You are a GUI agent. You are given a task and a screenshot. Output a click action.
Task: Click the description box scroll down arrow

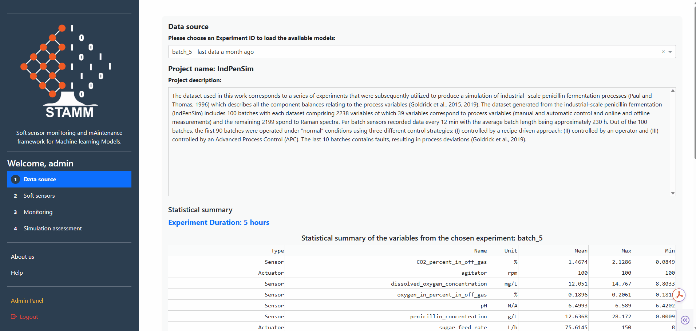(673, 193)
